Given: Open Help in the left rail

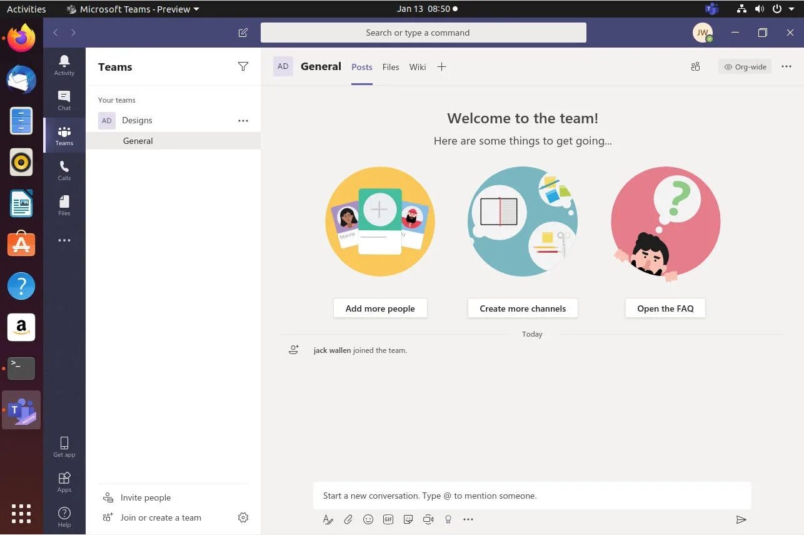Looking at the screenshot, I should click(x=64, y=517).
